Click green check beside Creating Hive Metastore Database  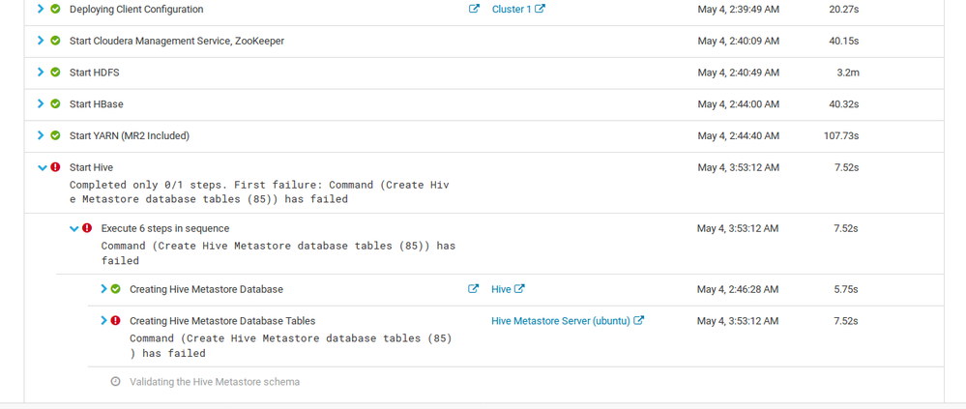click(115, 289)
